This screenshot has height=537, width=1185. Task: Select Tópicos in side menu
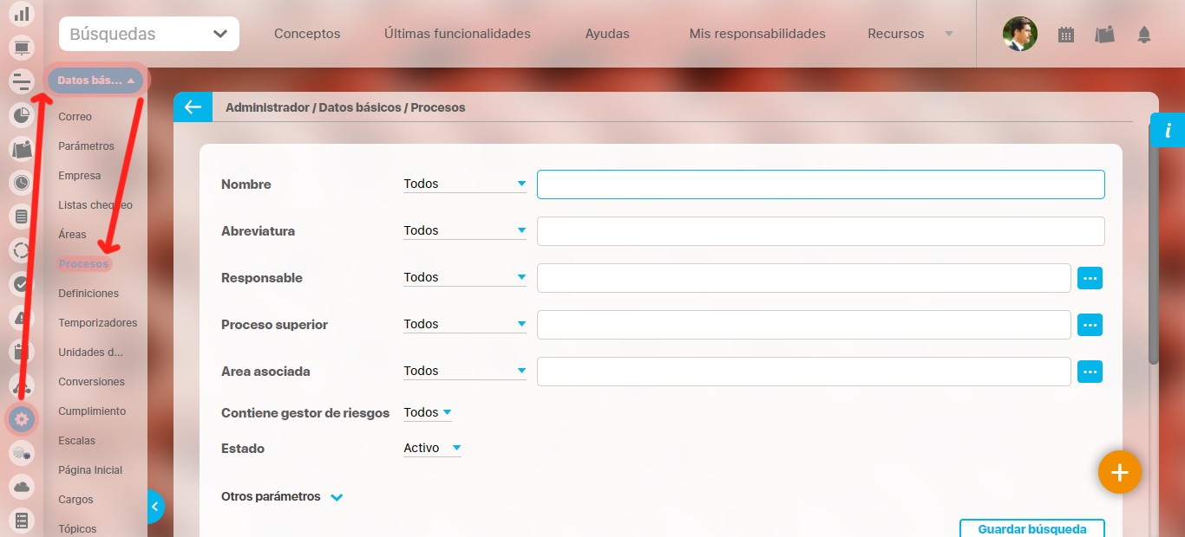(77, 529)
